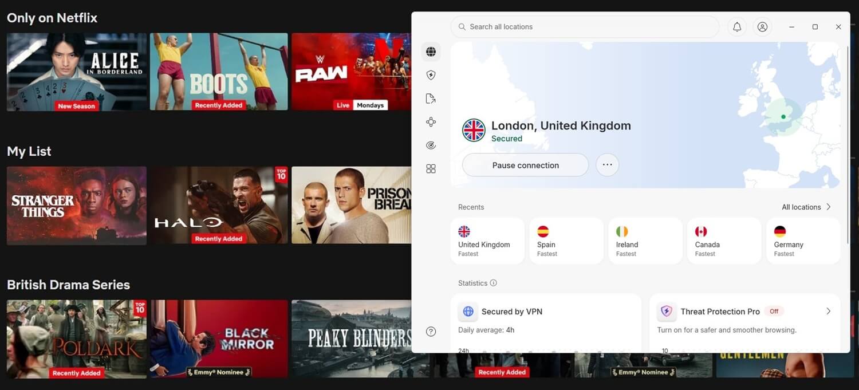Open Alice in Borderland on Netflix
This screenshot has height=390, width=859.
click(x=77, y=72)
